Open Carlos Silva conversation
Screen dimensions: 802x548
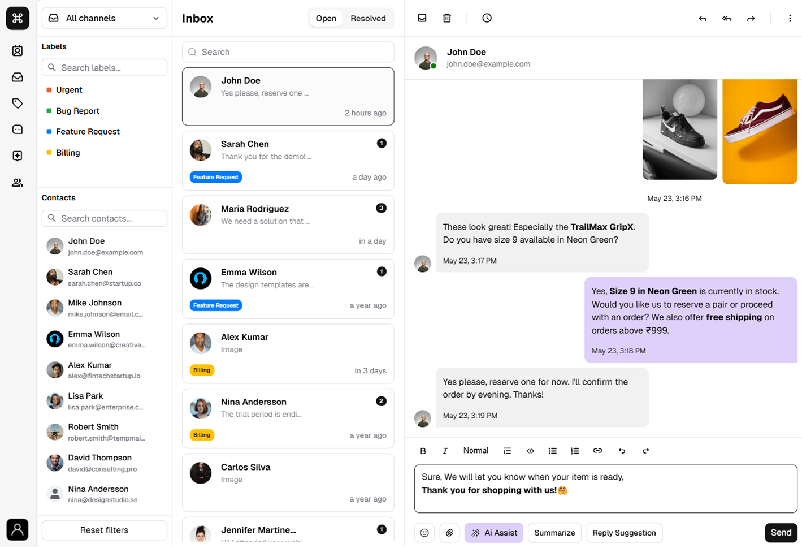point(288,483)
